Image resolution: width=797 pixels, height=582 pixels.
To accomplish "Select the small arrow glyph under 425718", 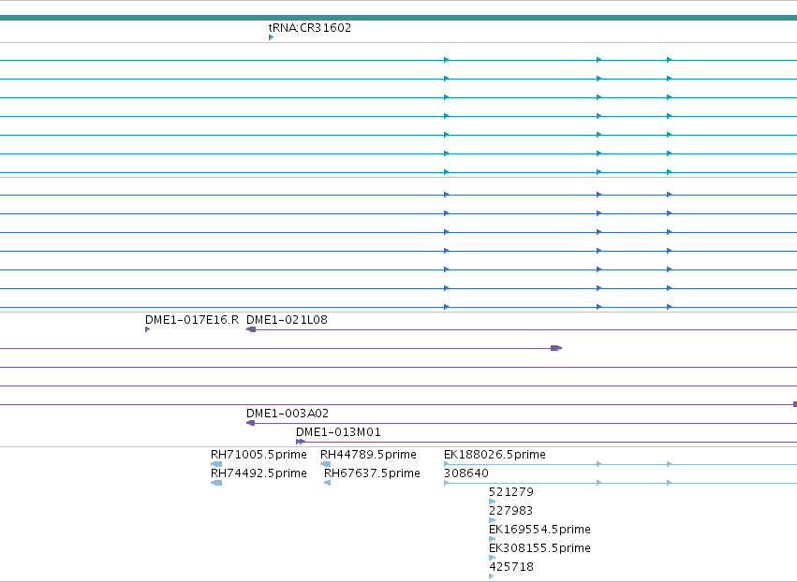I will (491, 576).
